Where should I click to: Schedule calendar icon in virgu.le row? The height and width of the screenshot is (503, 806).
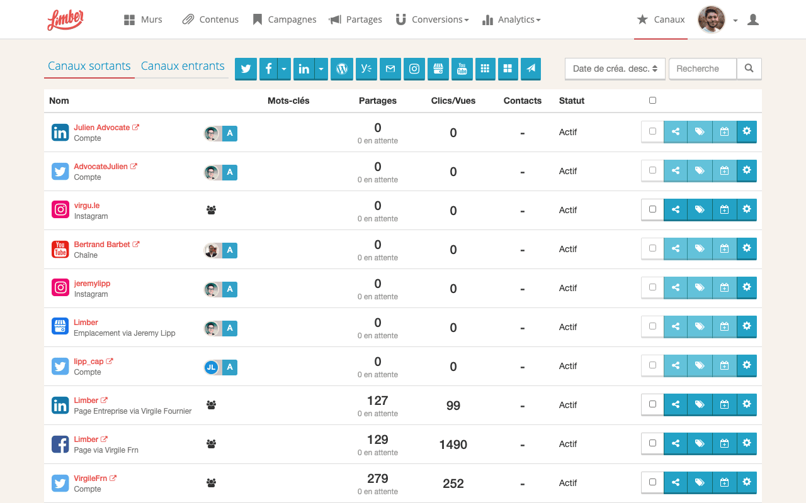click(x=724, y=210)
